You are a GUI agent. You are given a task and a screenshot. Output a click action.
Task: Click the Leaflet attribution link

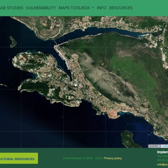click(x=165, y=146)
